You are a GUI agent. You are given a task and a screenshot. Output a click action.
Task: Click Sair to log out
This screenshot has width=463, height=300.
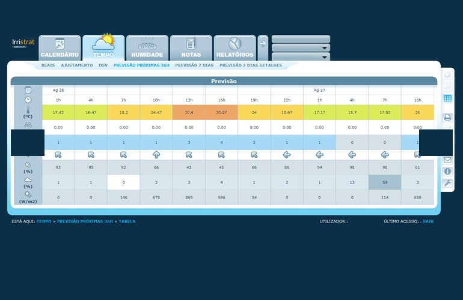click(x=428, y=221)
